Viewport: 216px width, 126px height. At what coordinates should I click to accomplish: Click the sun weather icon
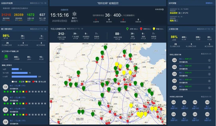74,14
